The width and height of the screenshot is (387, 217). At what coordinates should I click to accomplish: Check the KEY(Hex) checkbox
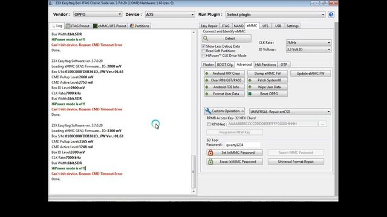pos(209,124)
